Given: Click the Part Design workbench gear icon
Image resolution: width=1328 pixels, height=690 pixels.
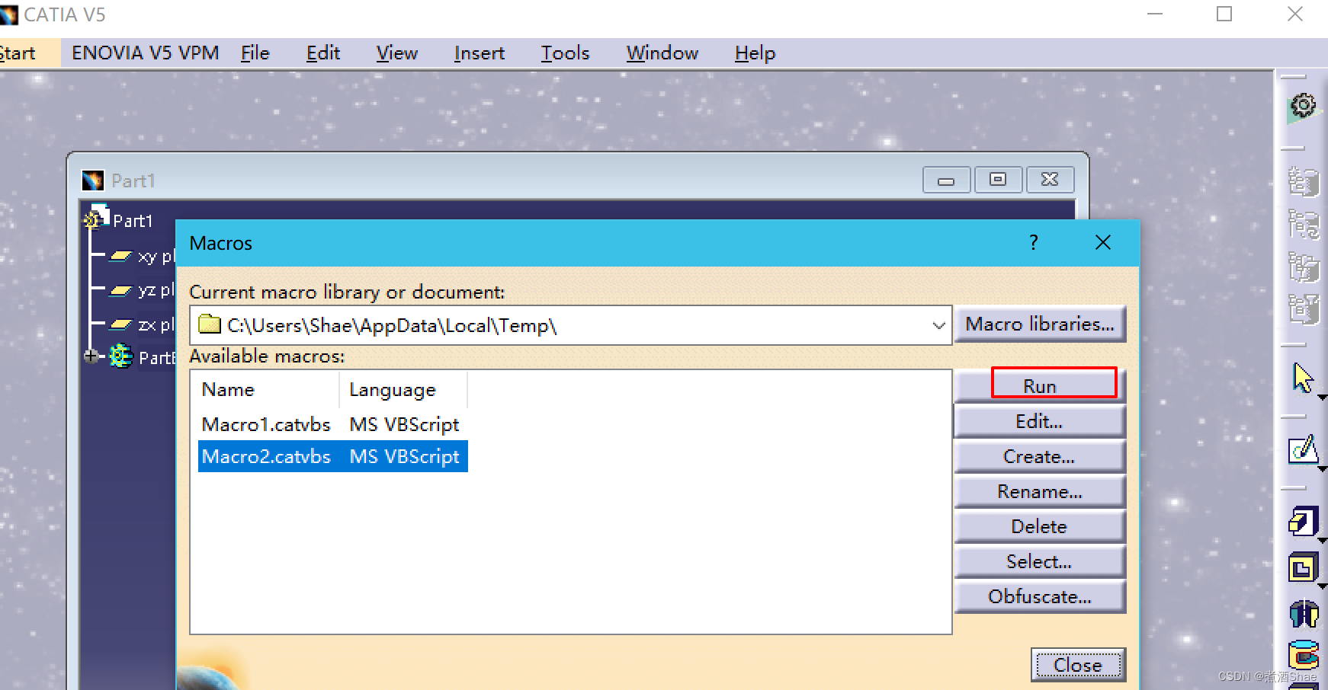Looking at the screenshot, I should [x=1303, y=107].
